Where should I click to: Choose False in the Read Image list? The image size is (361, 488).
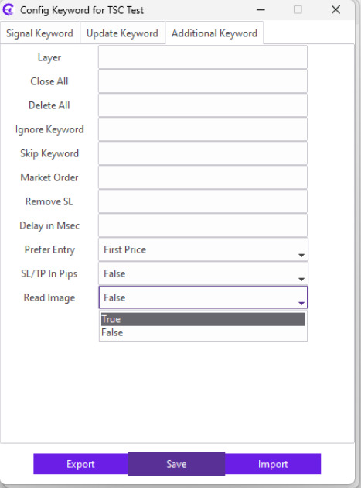coord(203,333)
